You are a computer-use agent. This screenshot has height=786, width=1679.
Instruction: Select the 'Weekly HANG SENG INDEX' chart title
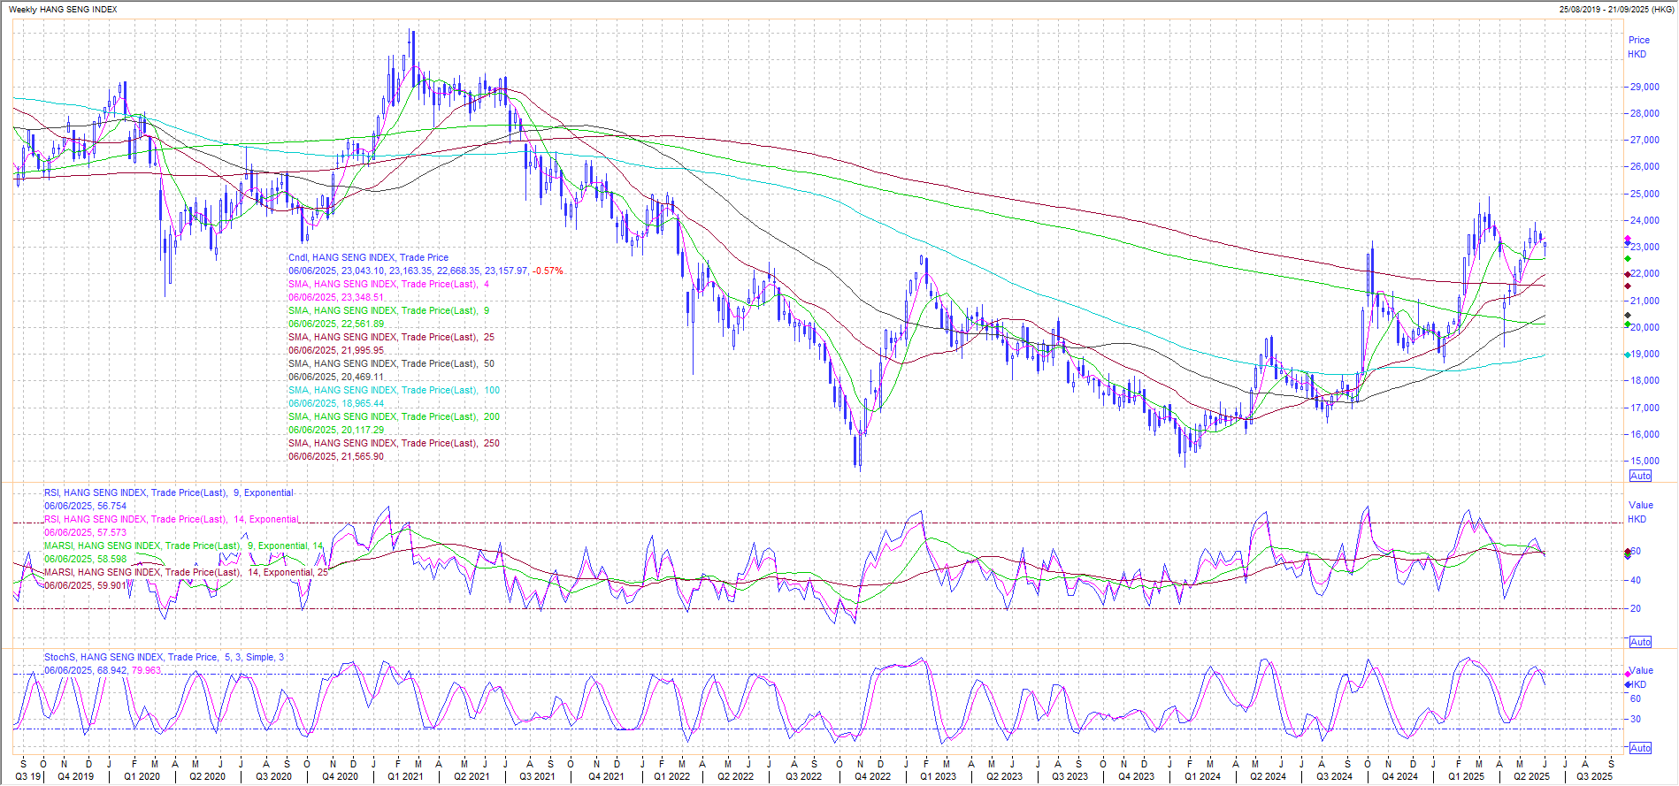click(63, 10)
